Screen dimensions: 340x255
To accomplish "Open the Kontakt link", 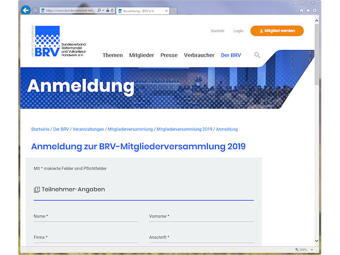I will pyautogui.click(x=218, y=31).
